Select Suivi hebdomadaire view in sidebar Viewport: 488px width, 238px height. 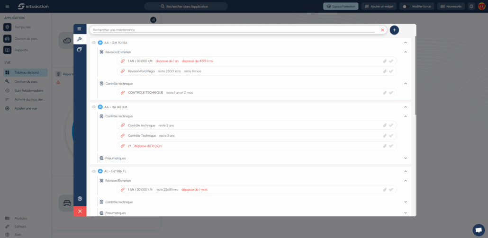click(x=29, y=90)
